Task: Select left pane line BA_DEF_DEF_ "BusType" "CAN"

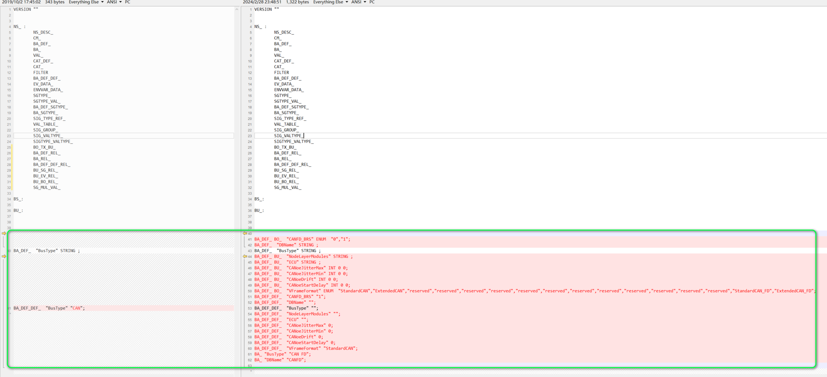Action: (49, 308)
